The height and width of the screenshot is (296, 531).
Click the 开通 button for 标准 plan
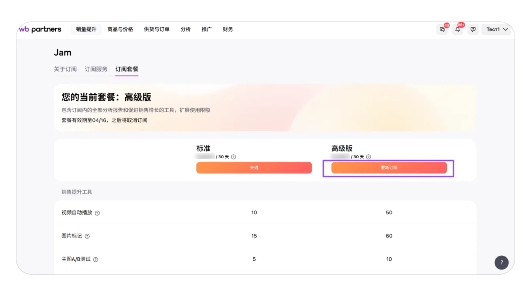click(x=254, y=168)
